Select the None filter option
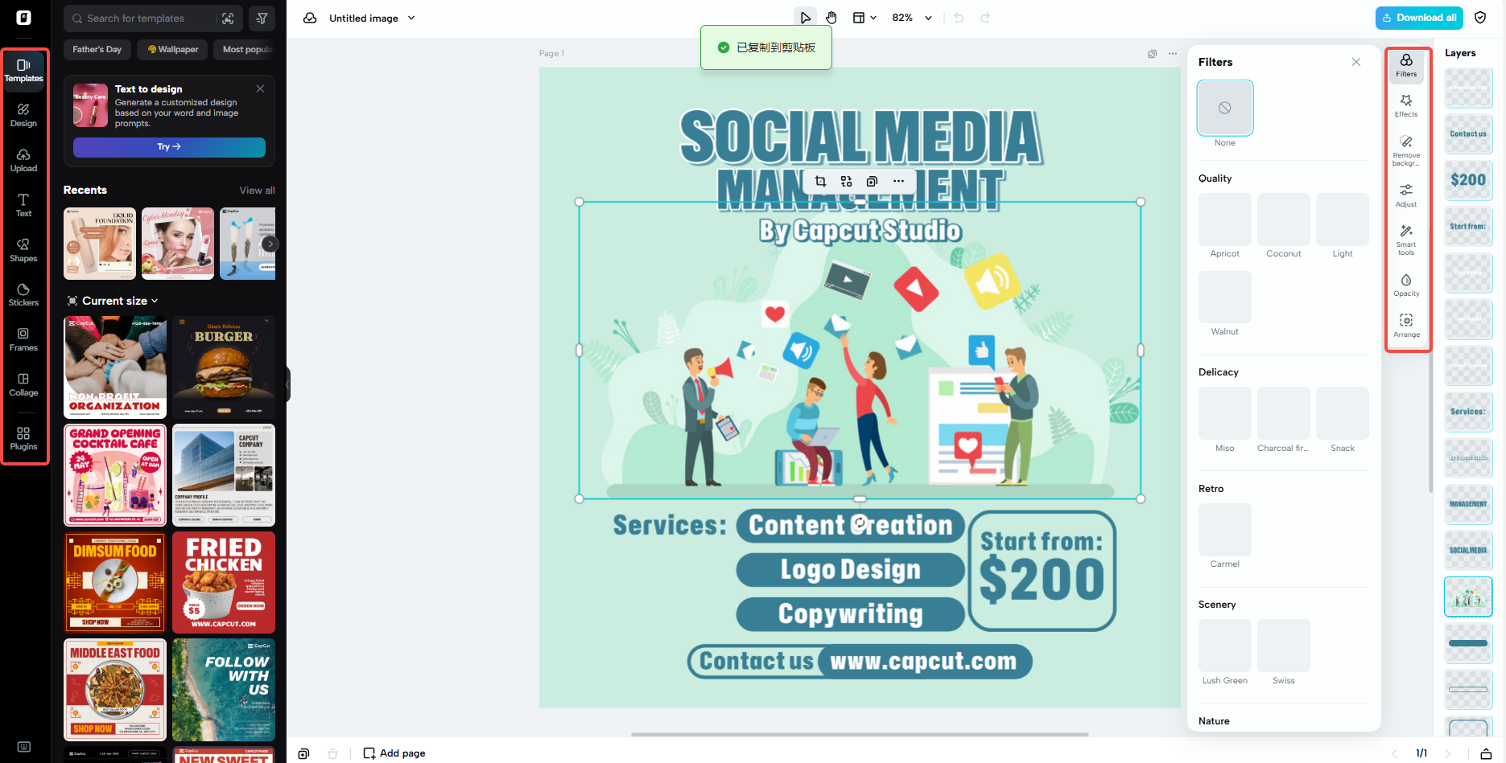 tap(1225, 108)
